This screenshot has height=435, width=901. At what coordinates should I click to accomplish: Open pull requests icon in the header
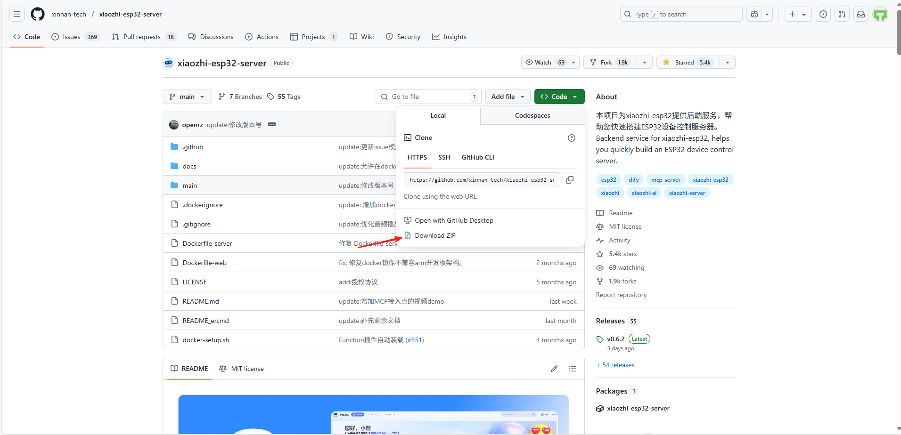pos(842,14)
